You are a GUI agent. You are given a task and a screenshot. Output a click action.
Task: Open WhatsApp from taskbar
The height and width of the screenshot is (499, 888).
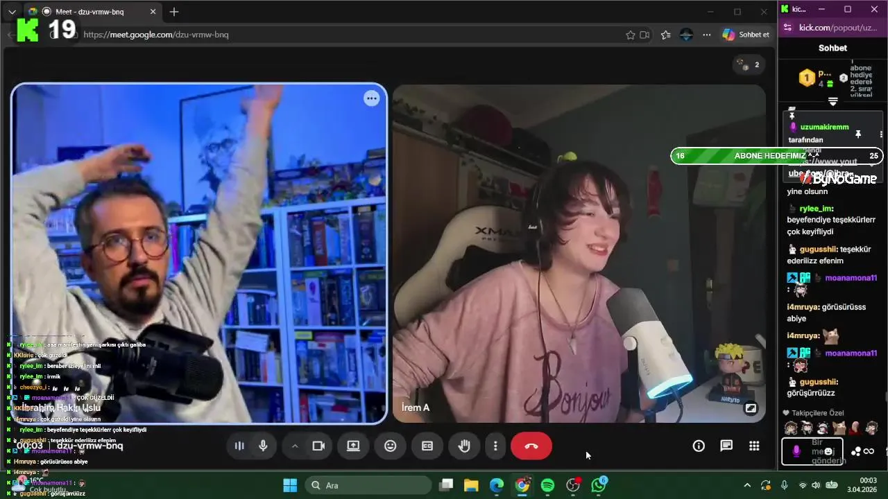click(x=599, y=485)
